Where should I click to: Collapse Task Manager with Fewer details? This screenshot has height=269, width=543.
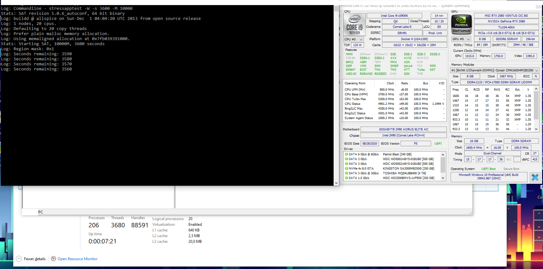tap(31, 259)
